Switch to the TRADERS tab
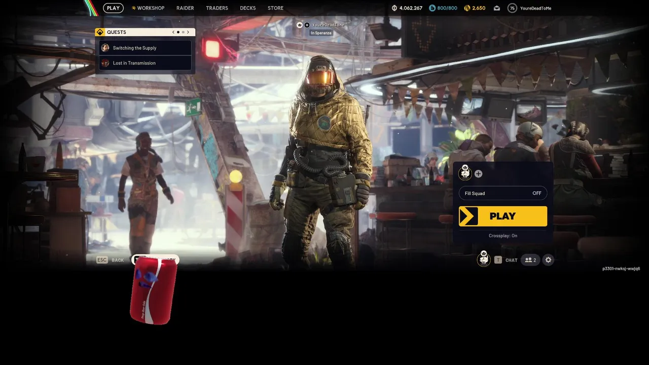This screenshot has height=365, width=649. pyautogui.click(x=217, y=8)
